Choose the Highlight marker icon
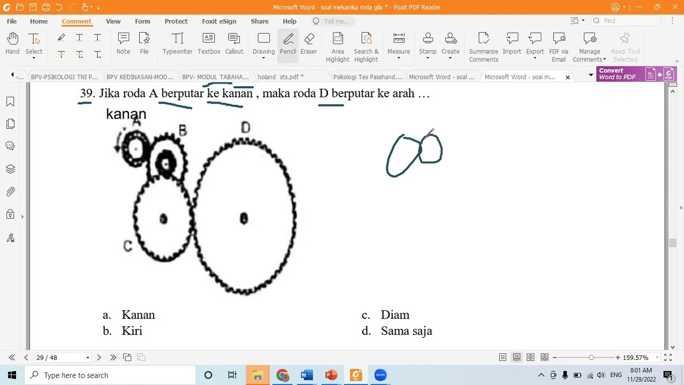 point(61,37)
